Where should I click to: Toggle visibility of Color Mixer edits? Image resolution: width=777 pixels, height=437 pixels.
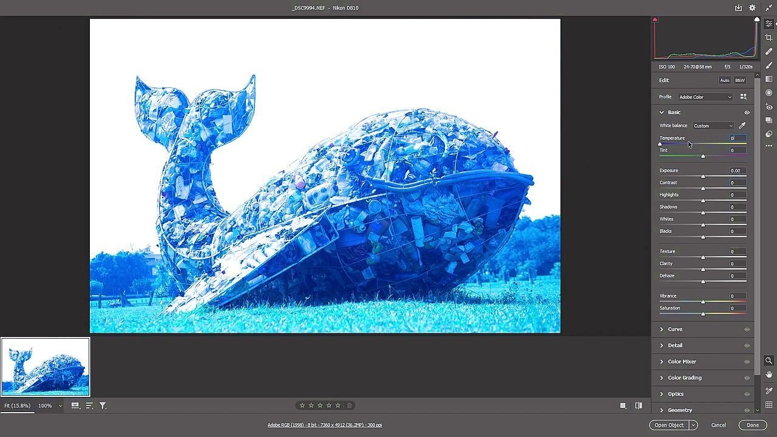[x=747, y=362]
